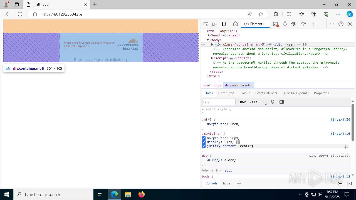The width and height of the screenshot is (356, 200).
Task: Reload the current page
Action: point(20,14)
